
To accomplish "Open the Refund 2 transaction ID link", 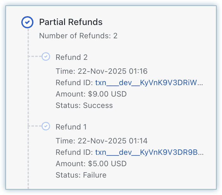I will tap(149, 83).
